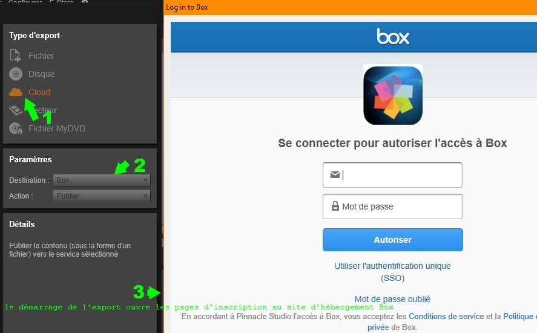Screen dimensions: 537x333
Task: Choose the Disque export icon
Action: click(15, 74)
